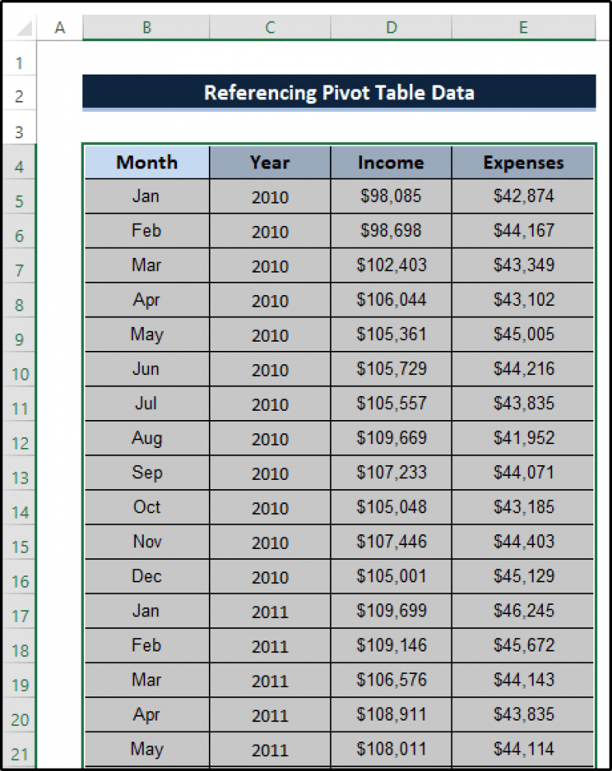Click the Expenses column header cell
Viewport: 612px width, 771px height.
click(523, 162)
